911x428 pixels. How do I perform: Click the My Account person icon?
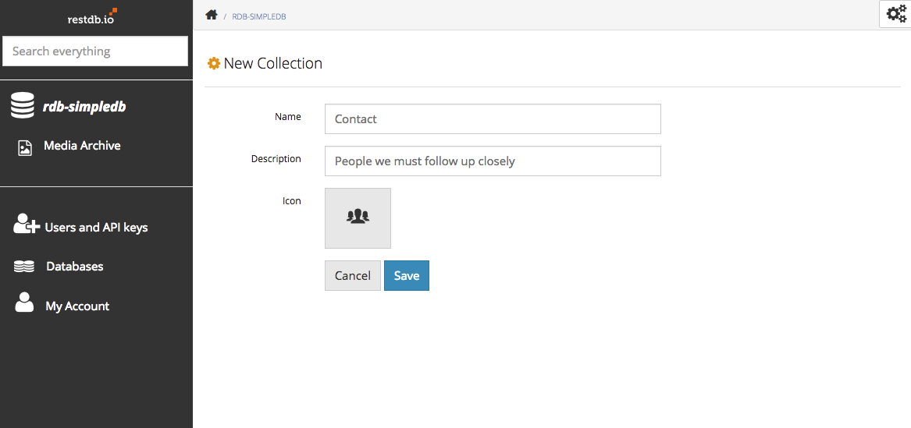click(24, 302)
